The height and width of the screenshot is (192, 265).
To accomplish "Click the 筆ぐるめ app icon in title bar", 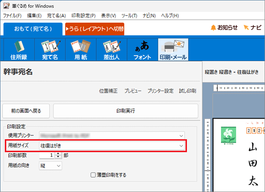I will tap(6, 6).
